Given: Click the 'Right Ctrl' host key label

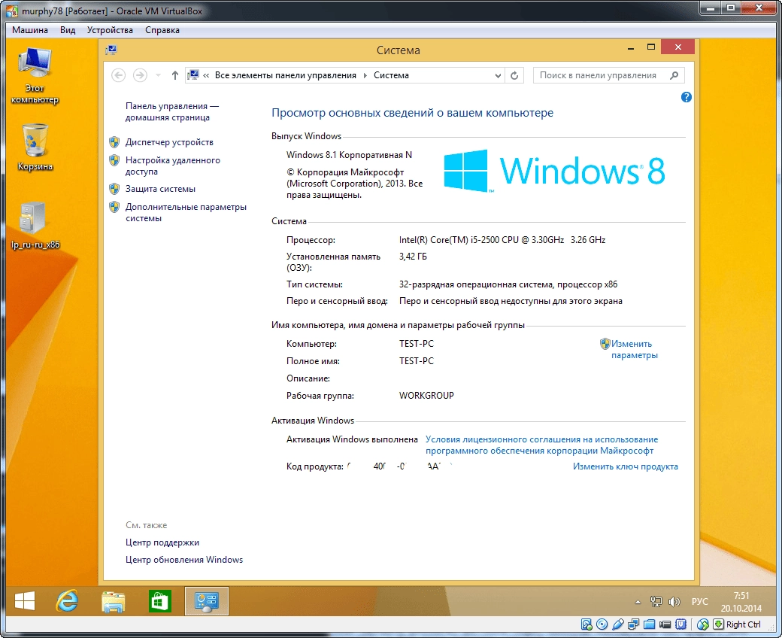Looking at the screenshot, I should point(743,624).
